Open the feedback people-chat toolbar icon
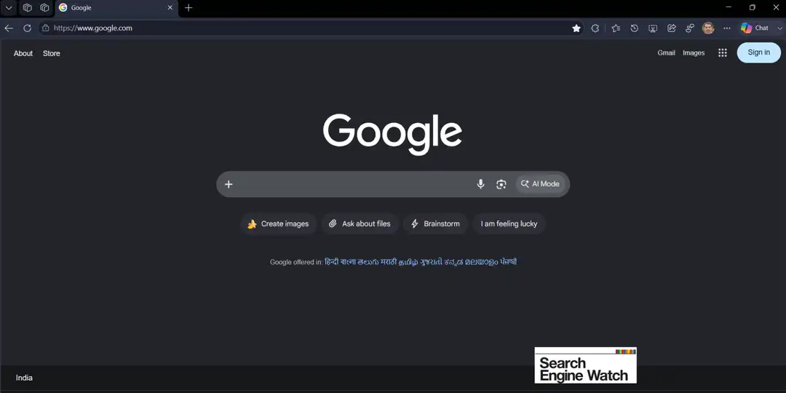 point(690,28)
